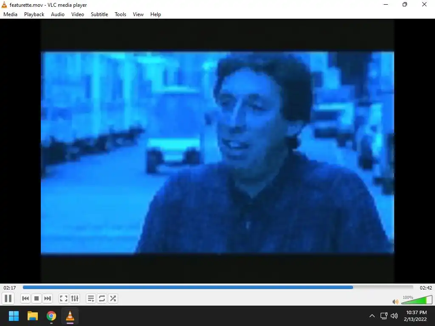Open the Windows Start menu

14,316
